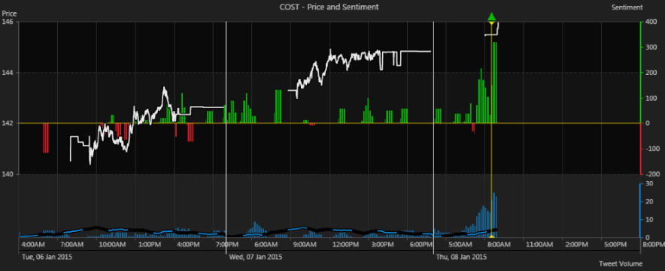The height and width of the screenshot is (271, 665).
Task: Click the chart title COST - Price and Sentiment
Action: tap(329, 7)
